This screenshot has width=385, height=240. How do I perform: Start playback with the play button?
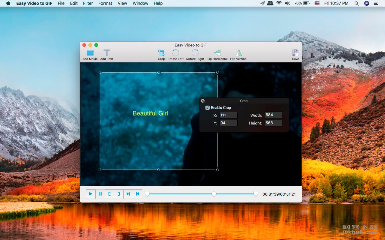(91, 194)
